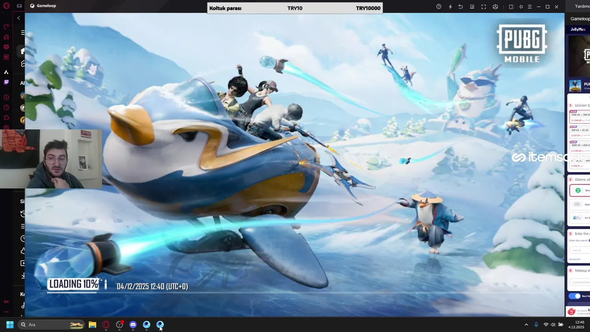Open Discord from the taskbar
Screen dimensions: 590x332
pyautogui.click(x=133, y=325)
